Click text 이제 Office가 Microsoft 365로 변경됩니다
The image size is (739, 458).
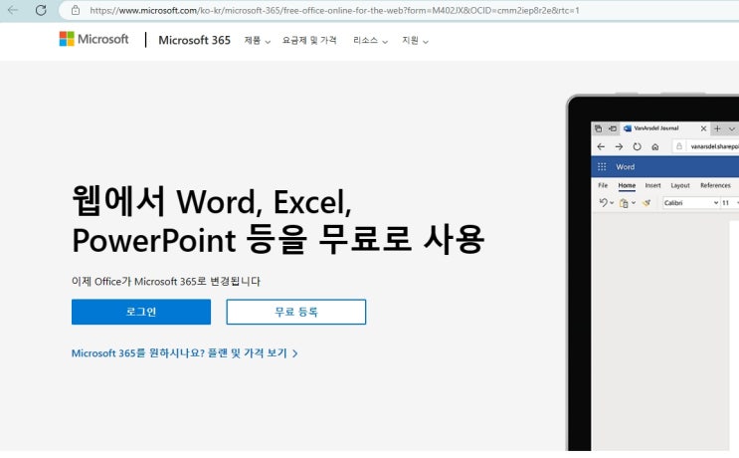[x=166, y=282]
